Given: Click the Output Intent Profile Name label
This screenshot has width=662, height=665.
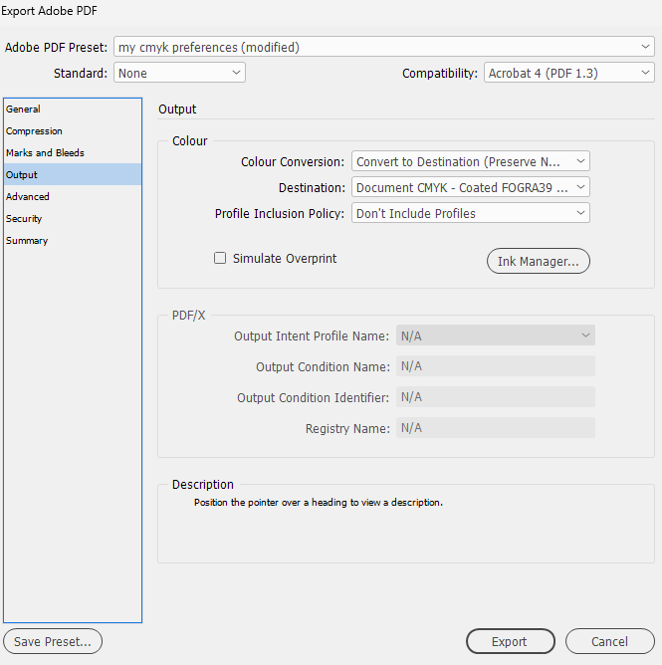Looking at the screenshot, I should tap(312, 336).
